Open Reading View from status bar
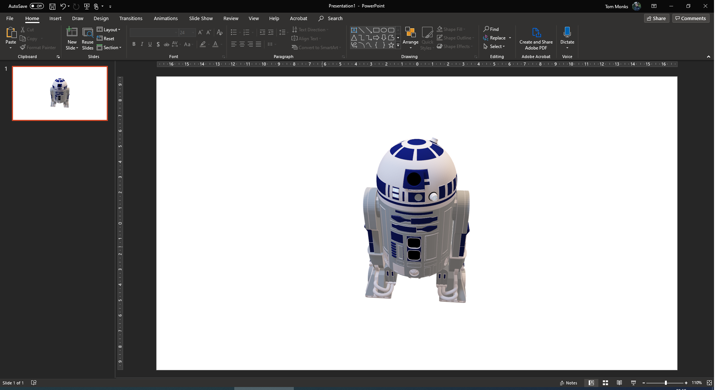The image size is (717, 390). (619, 383)
